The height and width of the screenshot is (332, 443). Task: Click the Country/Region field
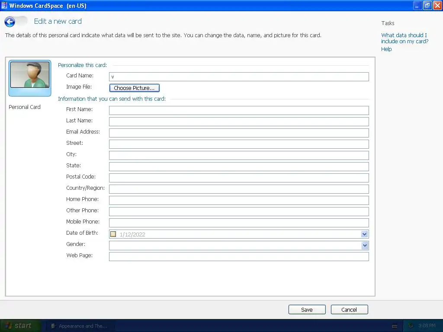point(239,189)
